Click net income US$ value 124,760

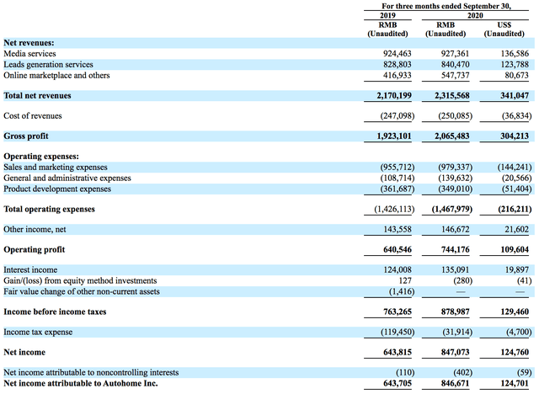point(515,352)
